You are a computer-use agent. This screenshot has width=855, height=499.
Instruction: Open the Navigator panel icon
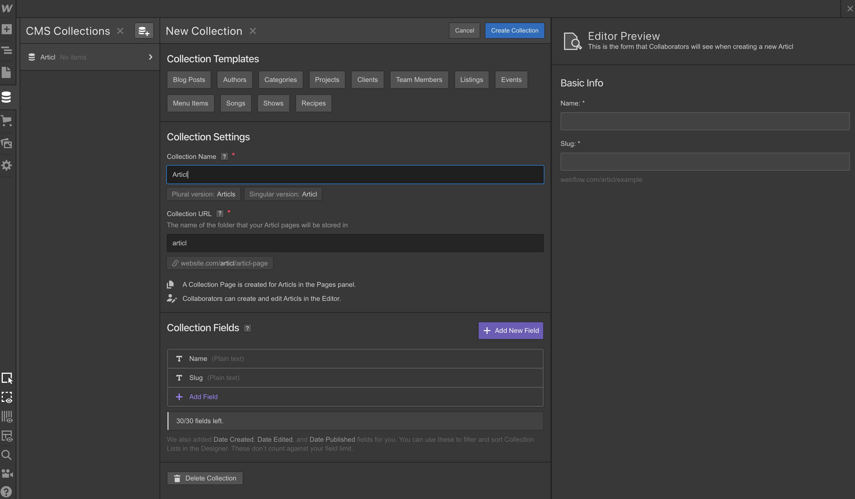point(7,50)
